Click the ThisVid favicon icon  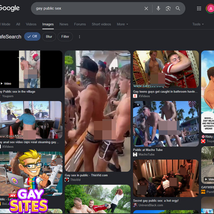point(67,180)
